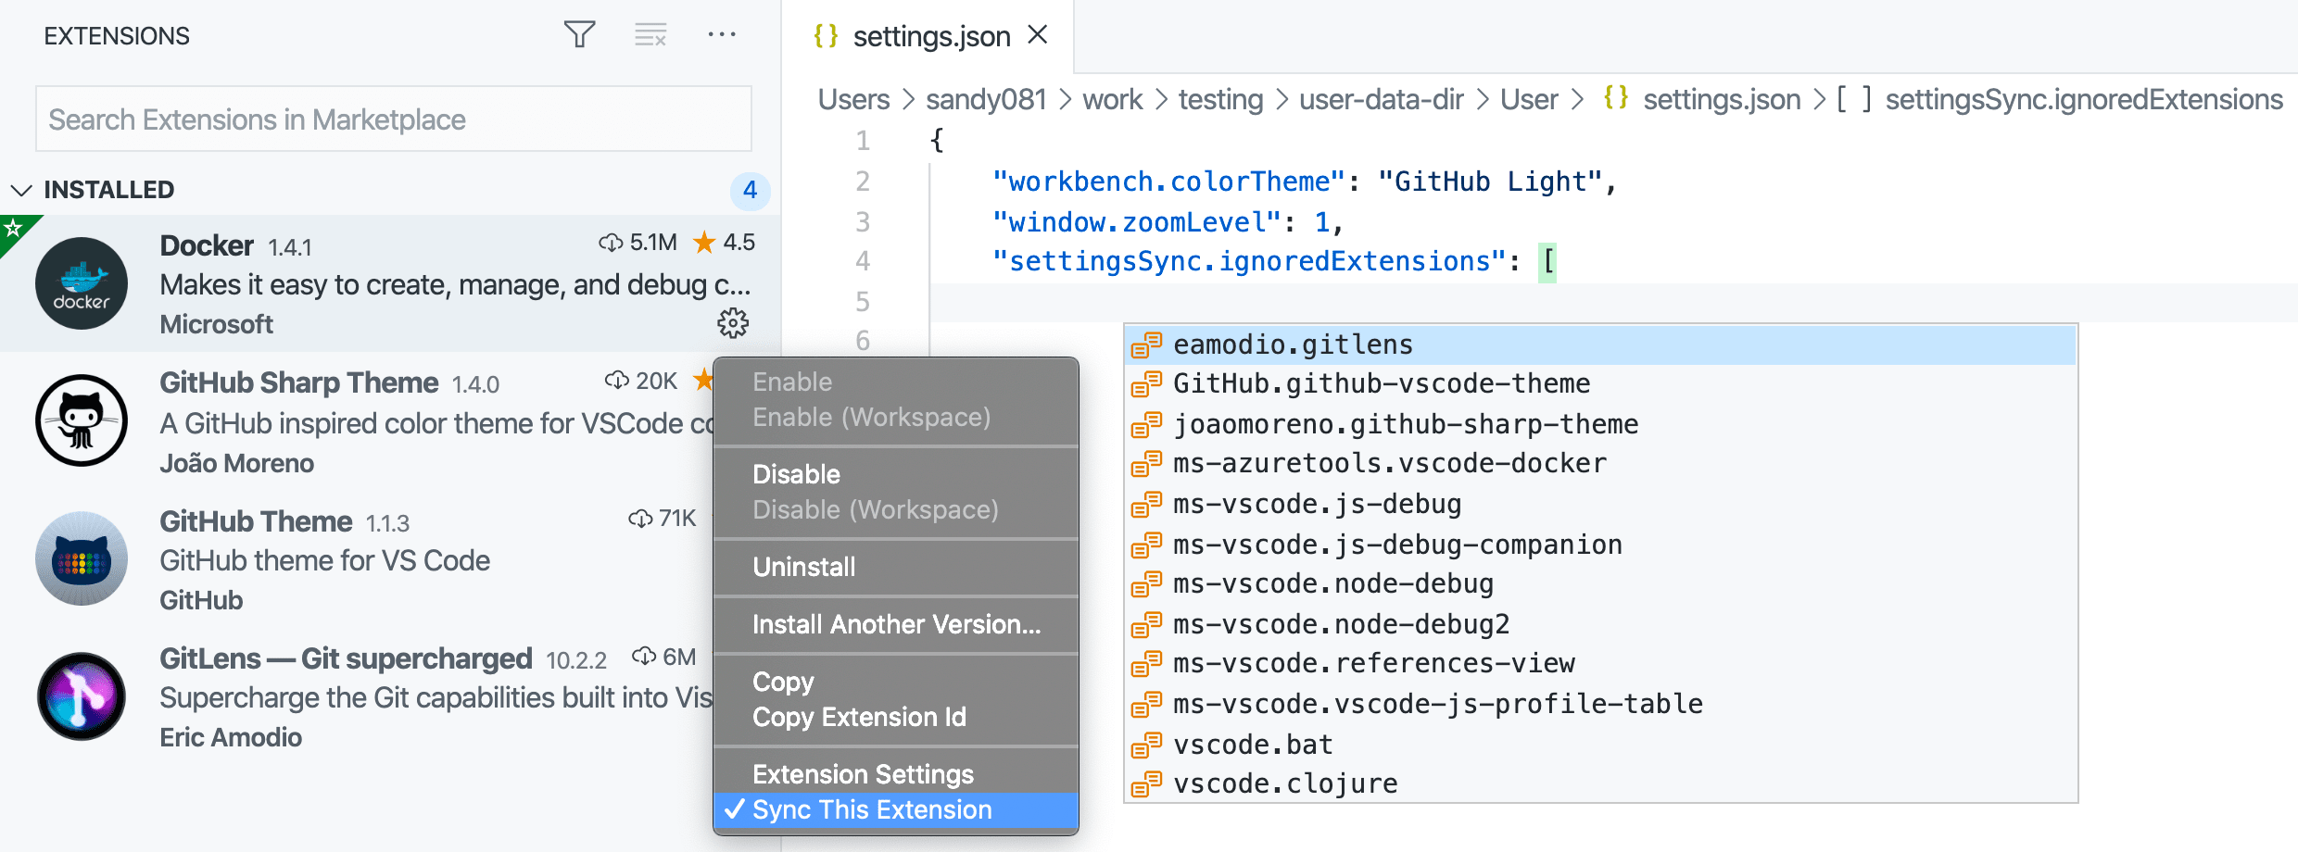Choose ms-azuretools.vscode-docker suggestion

pos(1389,463)
